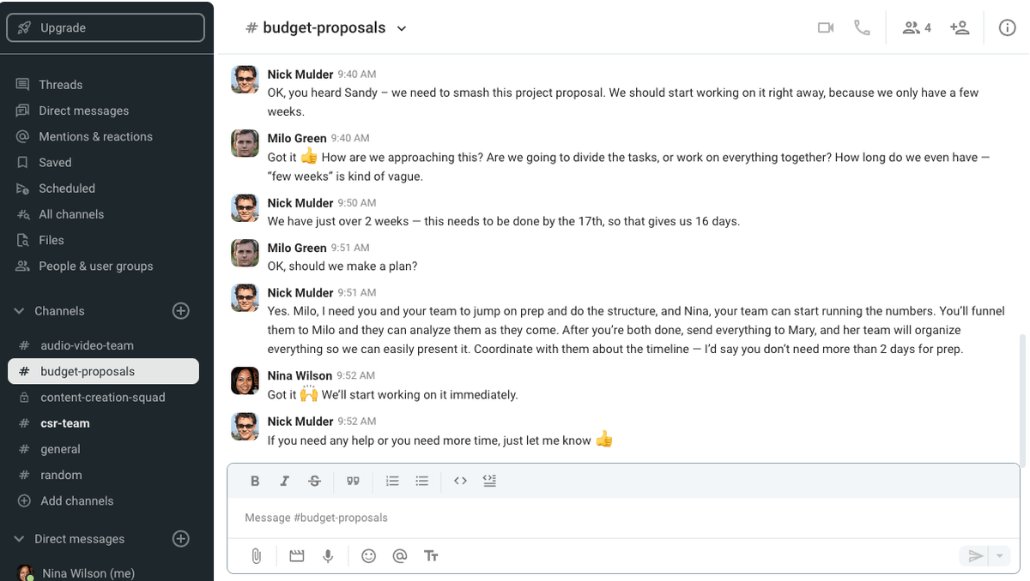The image size is (1030, 581).
Task: Open the emoji picker in composer
Action: pyautogui.click(x=369, y=556)
